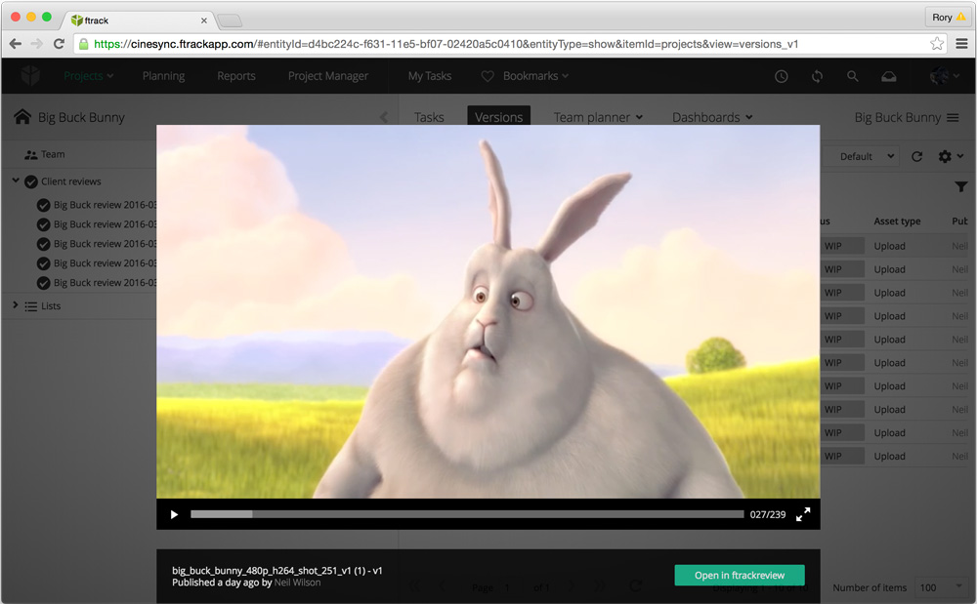Viewport: 977px width, 604px height.
Task: Close the ftrack browser tab
Action: pyautogui.click(x=204, y=20)
